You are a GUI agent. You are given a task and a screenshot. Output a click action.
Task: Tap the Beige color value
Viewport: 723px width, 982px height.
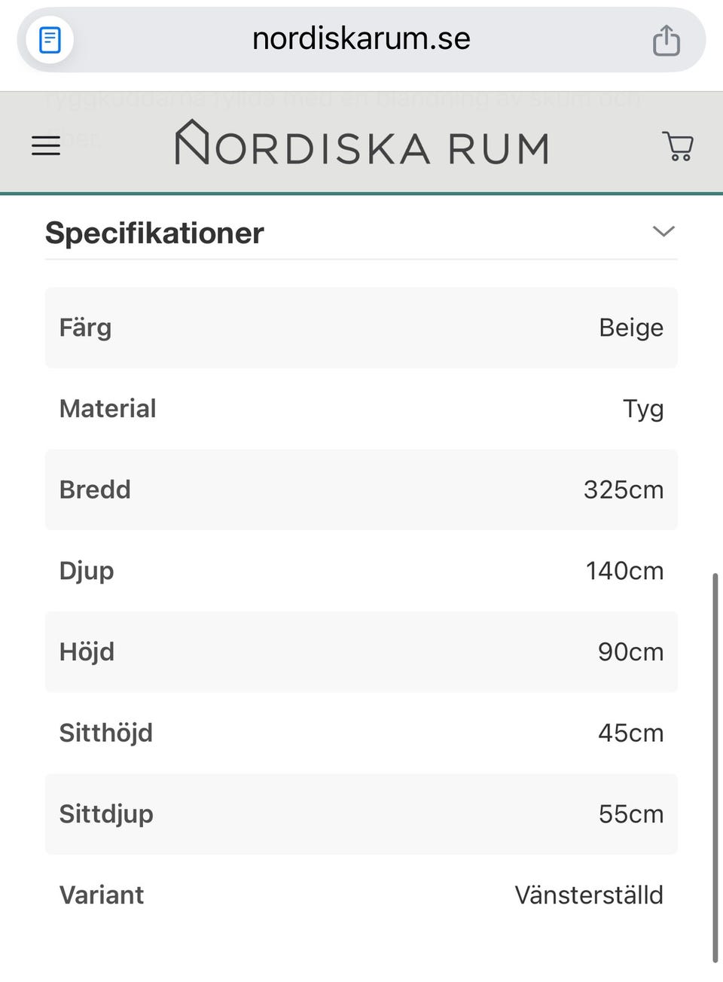630,328
